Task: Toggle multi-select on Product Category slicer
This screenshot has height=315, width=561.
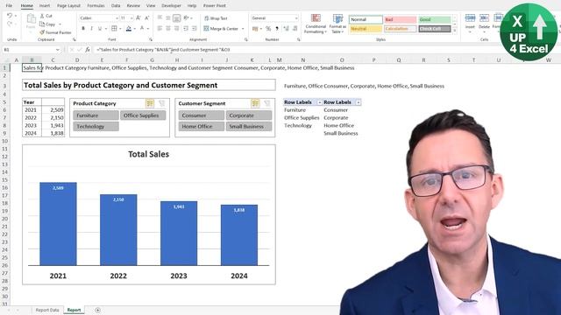Action: pos(150,103)
